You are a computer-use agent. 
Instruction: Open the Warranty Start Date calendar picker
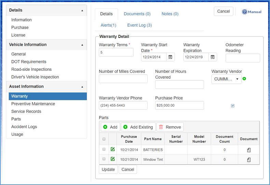point(171,57)
